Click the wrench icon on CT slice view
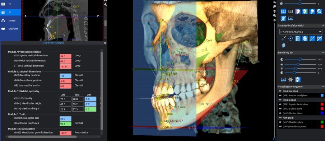325x141 pixels. tap(106, 4)
